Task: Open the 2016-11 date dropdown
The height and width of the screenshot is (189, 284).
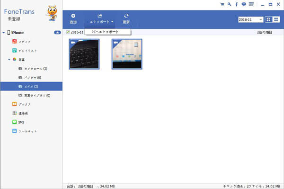Action: [x=250, y=19]
